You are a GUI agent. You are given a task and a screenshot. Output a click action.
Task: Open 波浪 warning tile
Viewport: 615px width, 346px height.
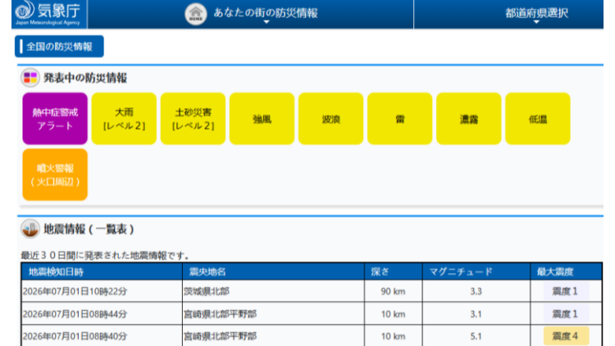331,119
